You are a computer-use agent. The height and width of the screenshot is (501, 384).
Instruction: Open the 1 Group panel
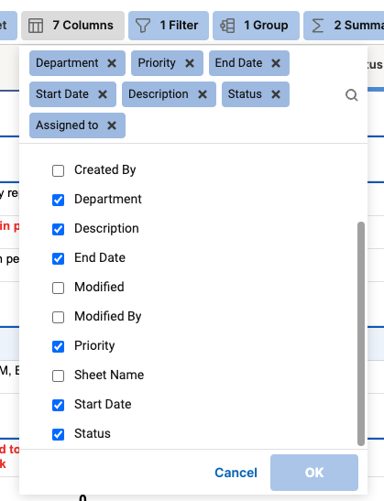click(256, 26)
